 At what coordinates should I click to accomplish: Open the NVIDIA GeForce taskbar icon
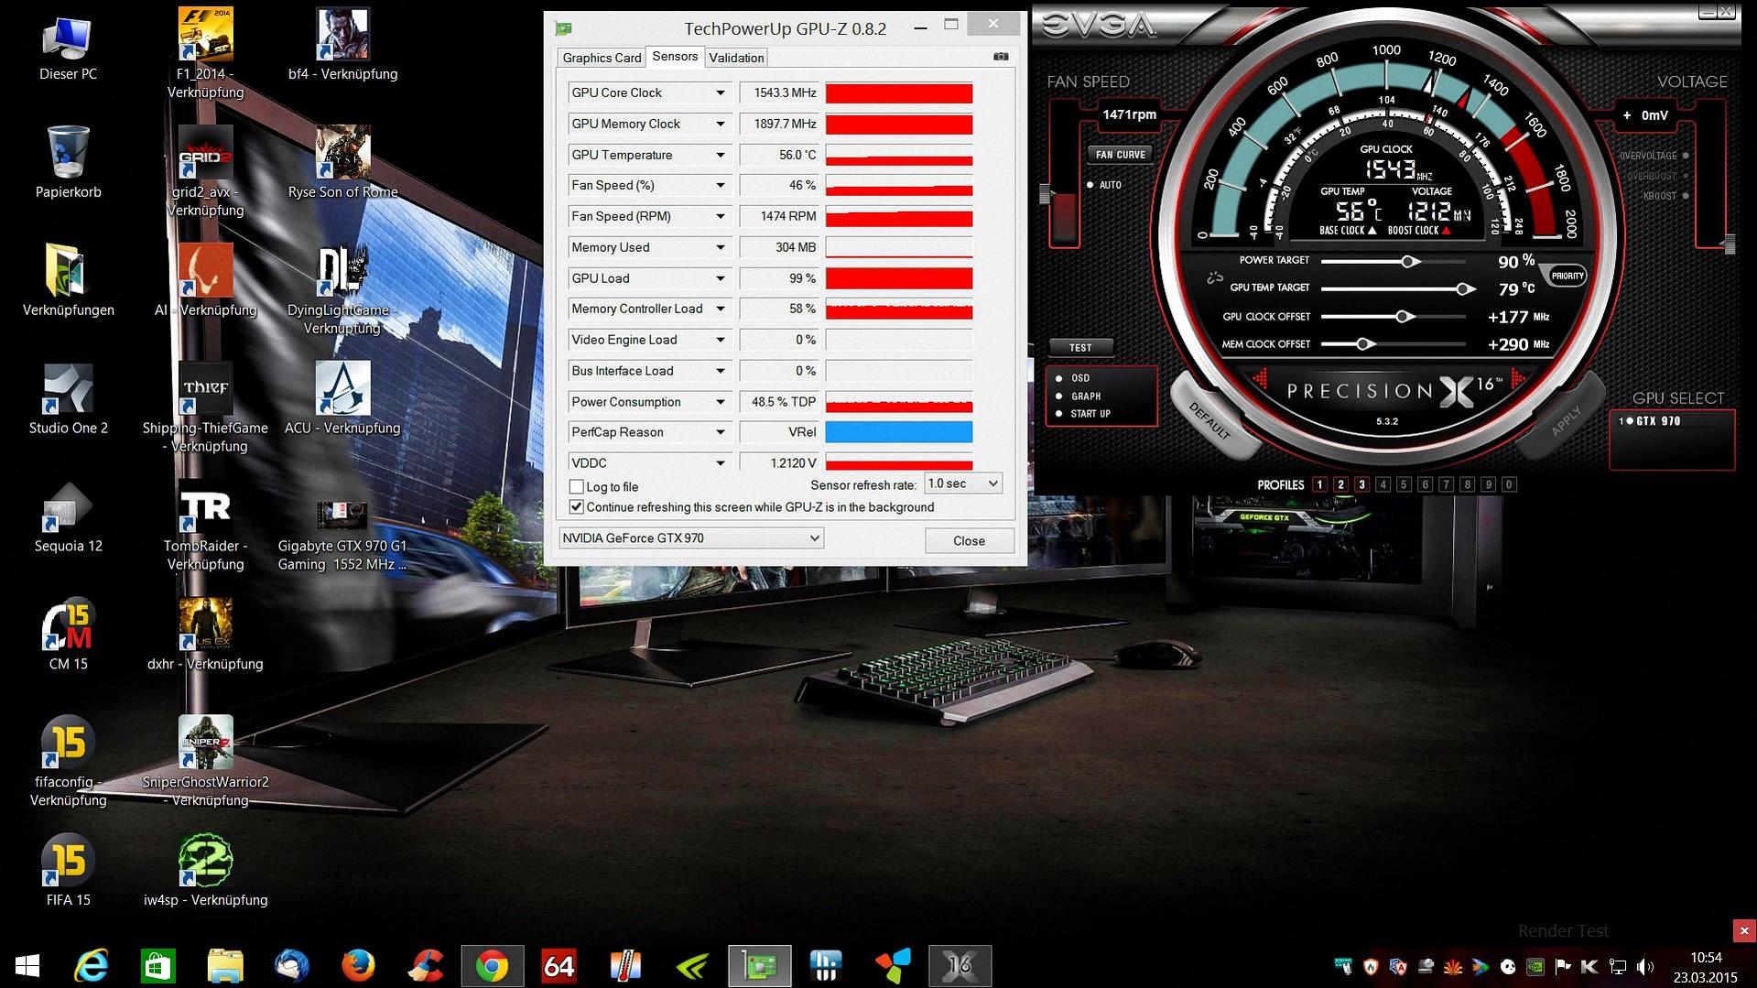(693, 966)
